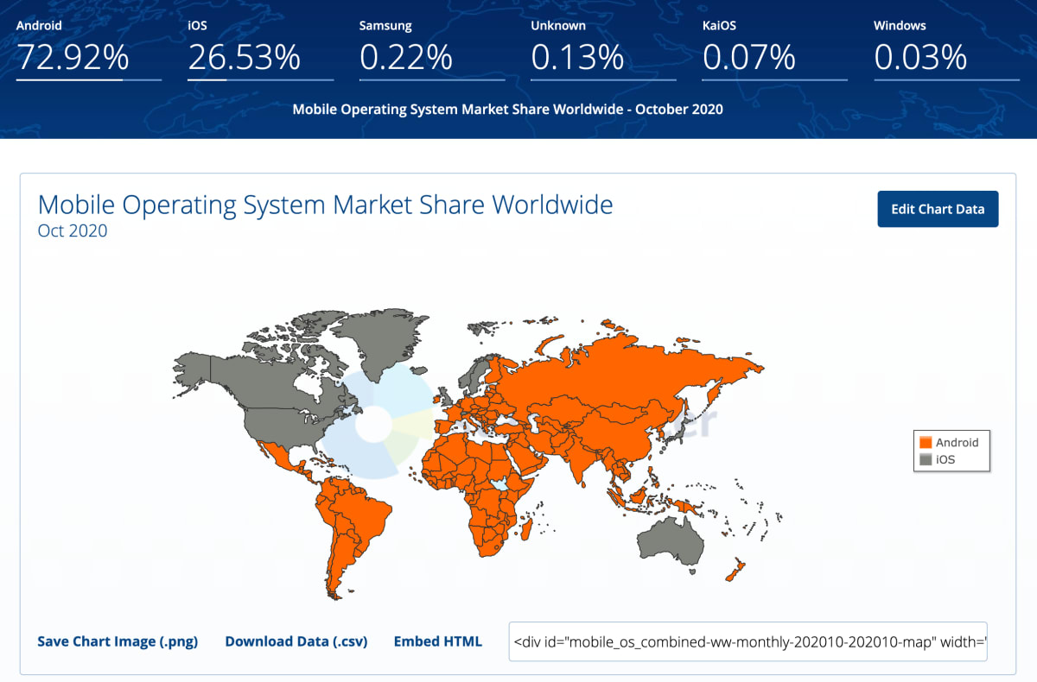This screenshot has width=1037, height=682.
Task: Download Data (.csv) link
Action: pyautogui.click(x=296, y=641)
